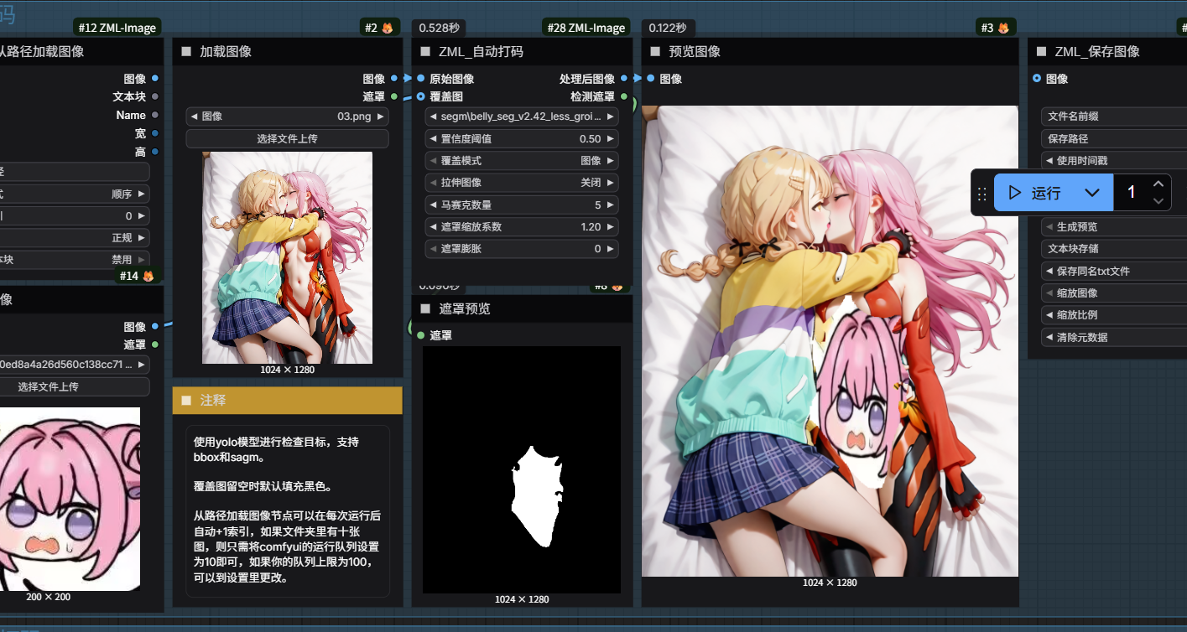The height and width of the screenshot is (632, 1187).
Task: Click the 图像 input port of 预览图像 node
Action: pos(651,79)
